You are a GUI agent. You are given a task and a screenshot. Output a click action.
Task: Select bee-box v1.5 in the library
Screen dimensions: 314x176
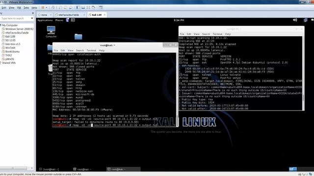click(x=13, y=44)
